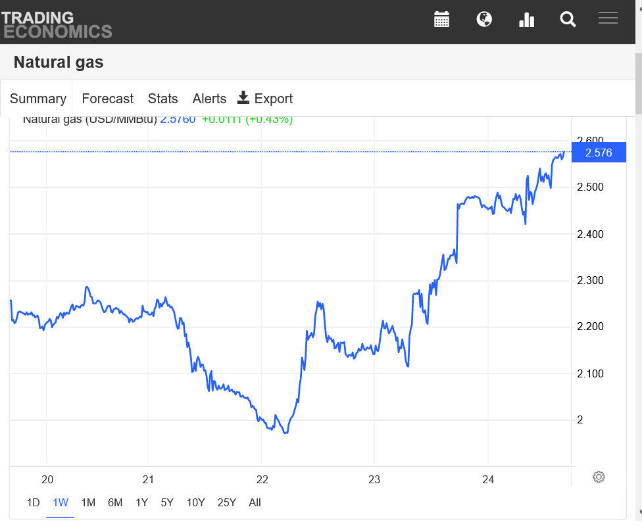Show 10Y price history
The width and height of the screenshot is (642, 526).
pos(195,503)
